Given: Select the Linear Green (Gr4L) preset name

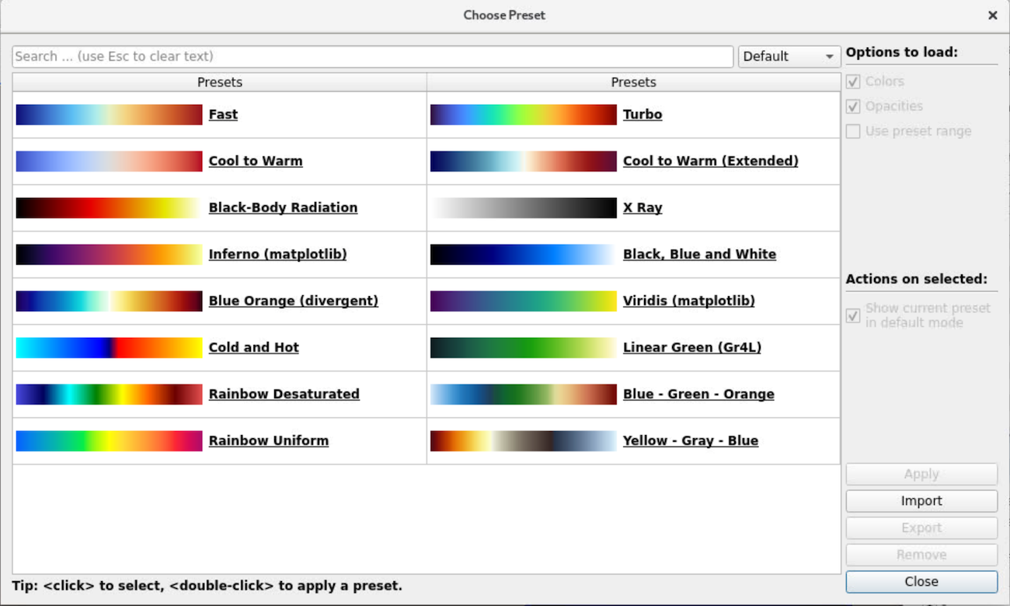Looking at the screenshot, I should (691, 347).
